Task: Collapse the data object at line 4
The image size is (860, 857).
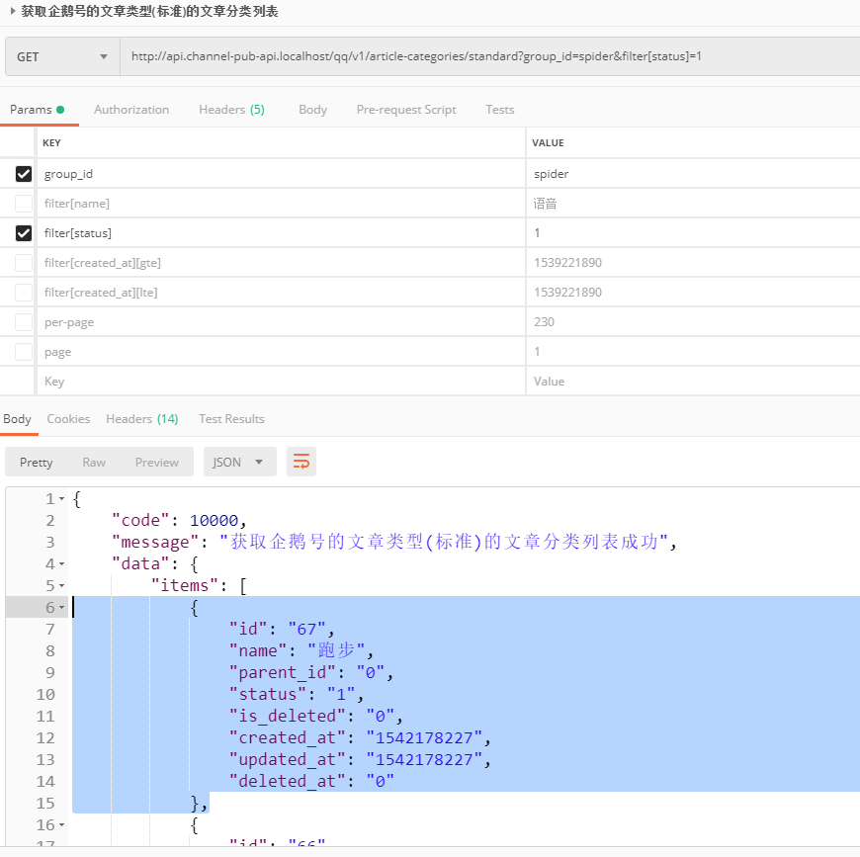Action: [62, 564]
